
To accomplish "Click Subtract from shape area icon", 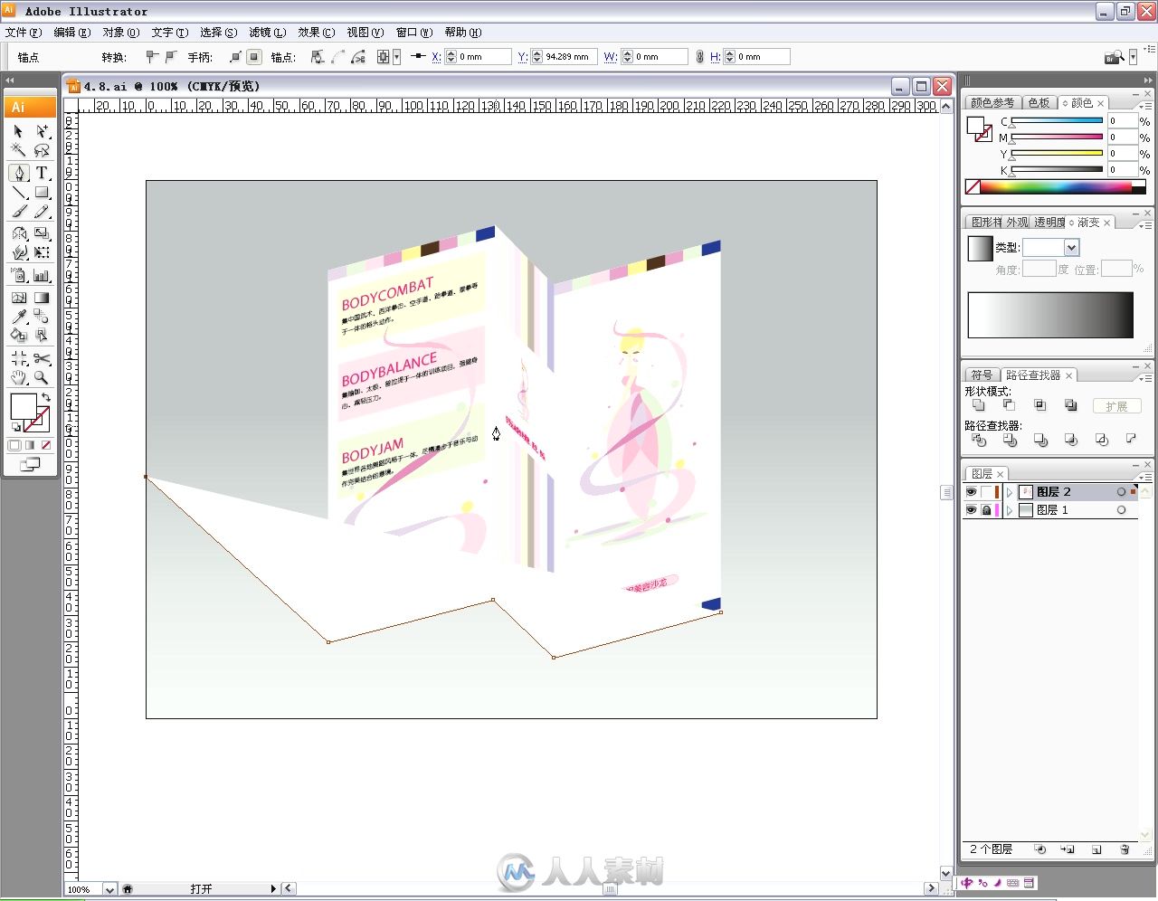I will pyautogui.click(x=1009, y=405).
